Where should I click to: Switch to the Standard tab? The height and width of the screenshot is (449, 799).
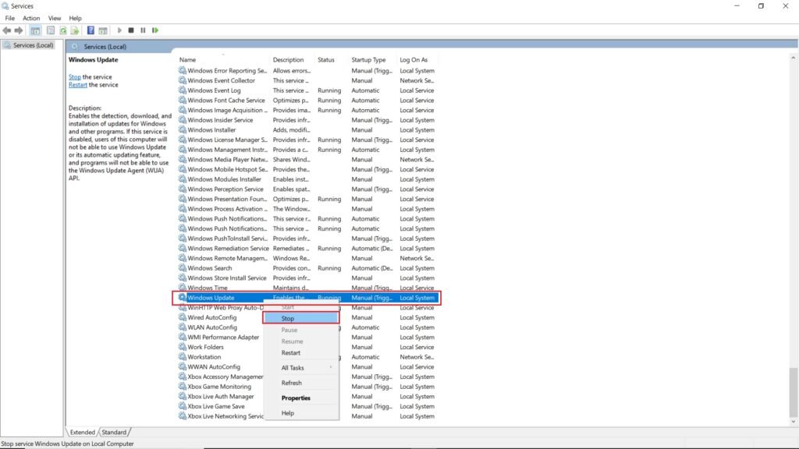point(114,432)
